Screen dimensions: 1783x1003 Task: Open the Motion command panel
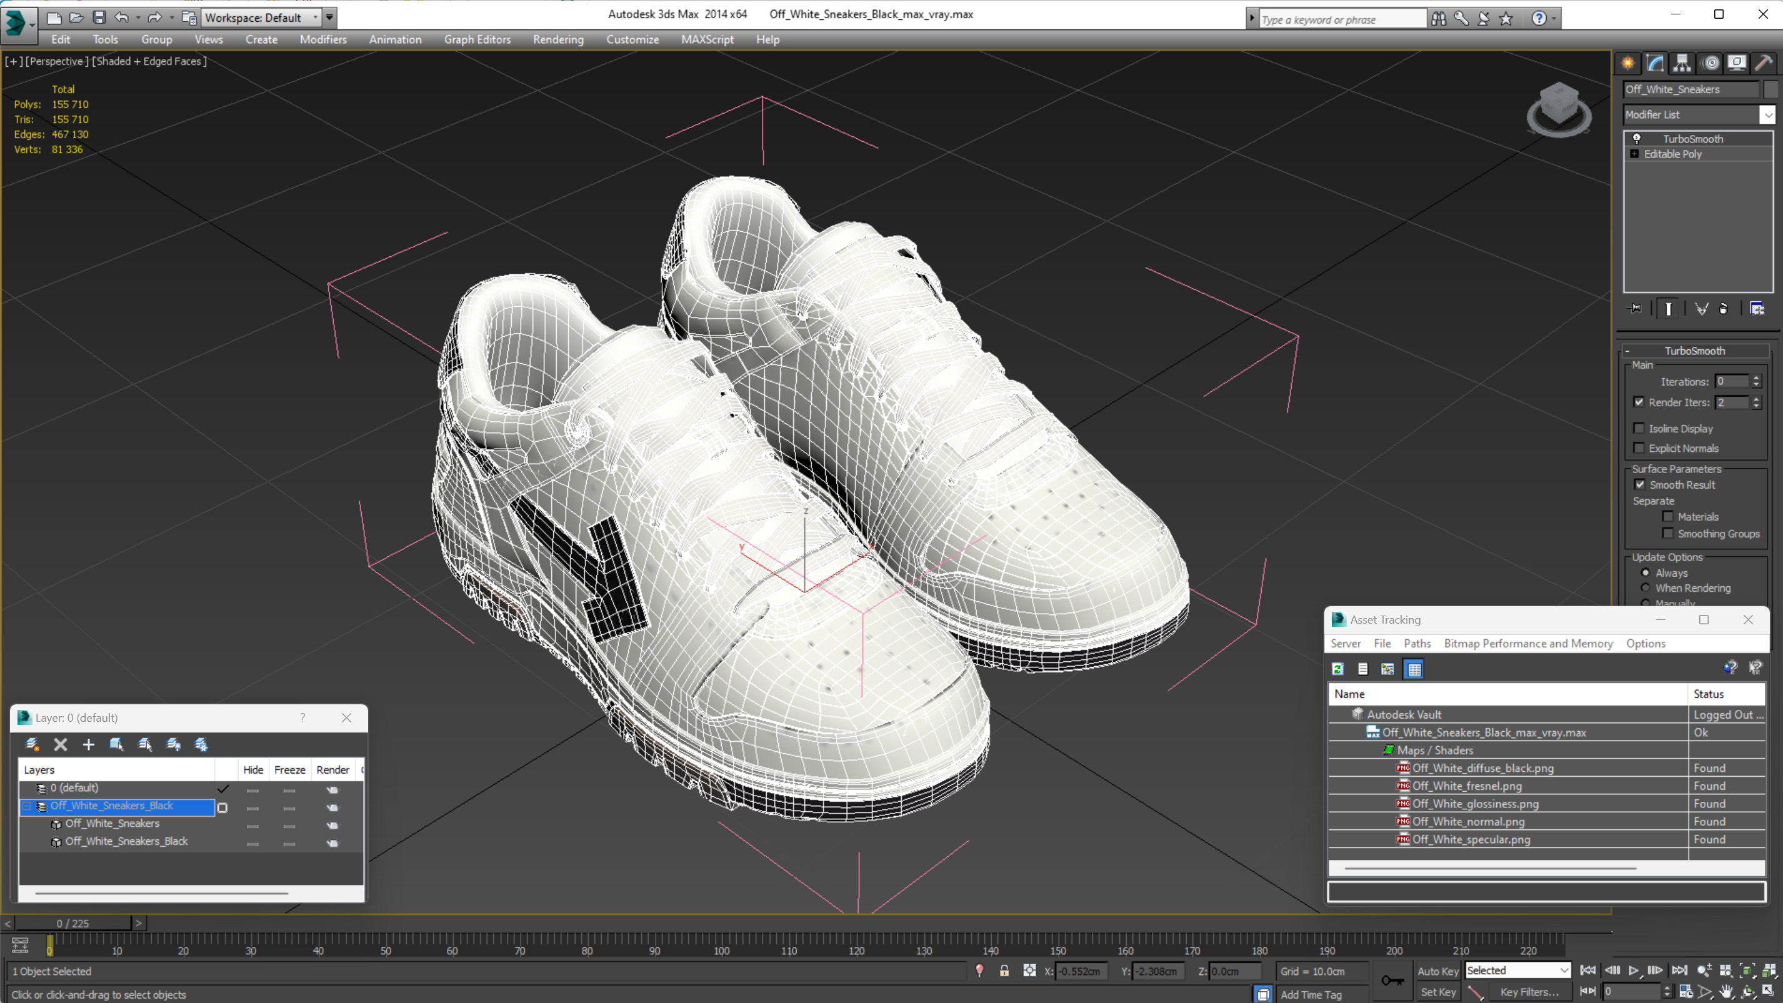(x=1711, y=63)
